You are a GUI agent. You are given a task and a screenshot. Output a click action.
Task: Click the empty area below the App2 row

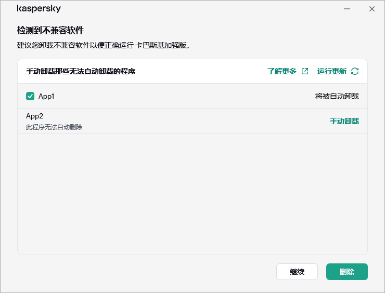pos(192,192)
